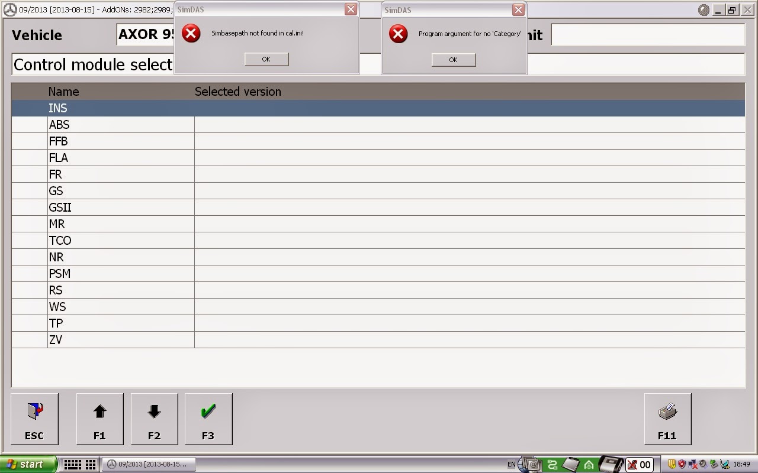Image resolution: width=758 pixels, height=473 pixels.
Task: Select the INS control module row
Action: (378, 108)
